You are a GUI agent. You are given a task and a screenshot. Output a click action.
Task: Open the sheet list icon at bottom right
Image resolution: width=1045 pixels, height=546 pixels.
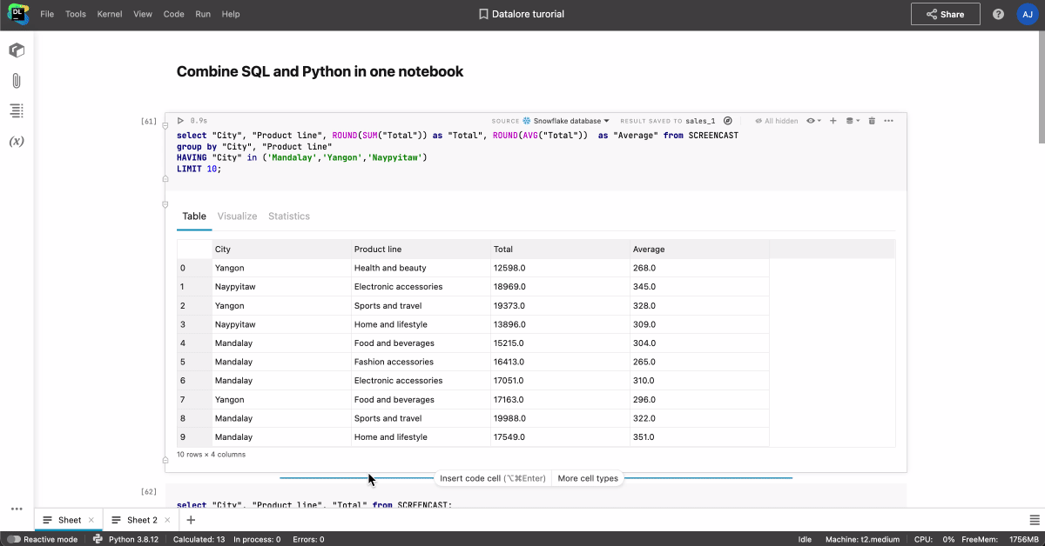click(1035, 520)
